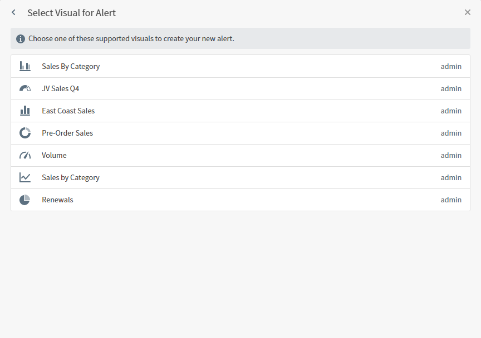Click the first Sales By Category visual
This screenshot has height=338, width=481.
(x=71, y=66)
